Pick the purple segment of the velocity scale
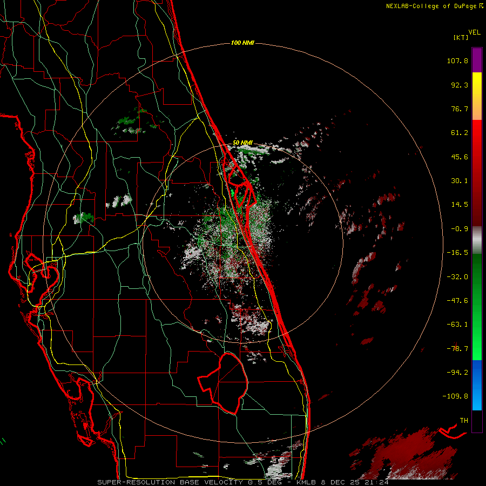Screen dimensions: 486x486 point(477,60)
